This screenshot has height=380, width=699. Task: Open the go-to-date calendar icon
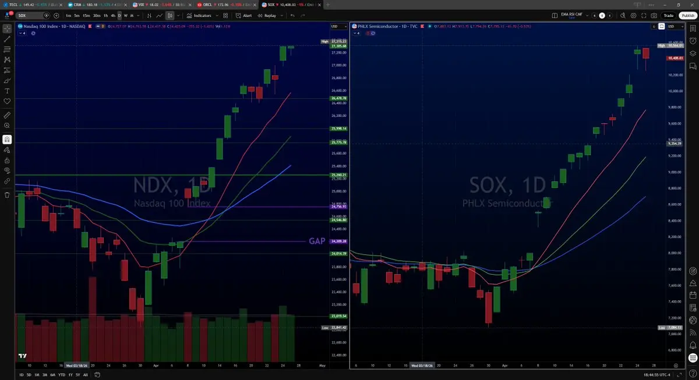coord(97,375)
